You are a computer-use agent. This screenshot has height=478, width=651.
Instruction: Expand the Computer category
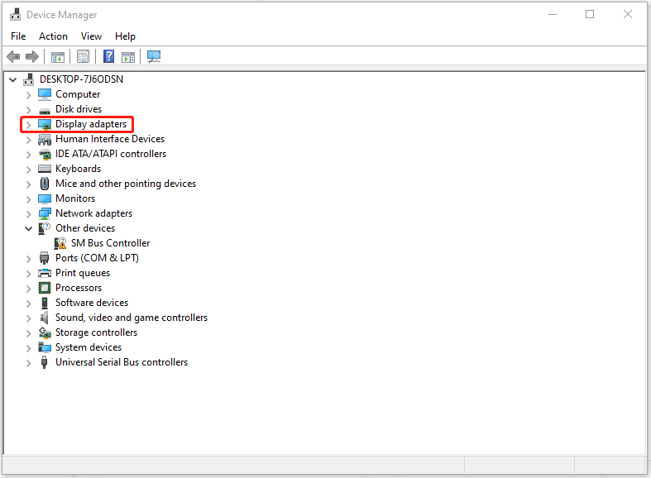coord(28,95)
